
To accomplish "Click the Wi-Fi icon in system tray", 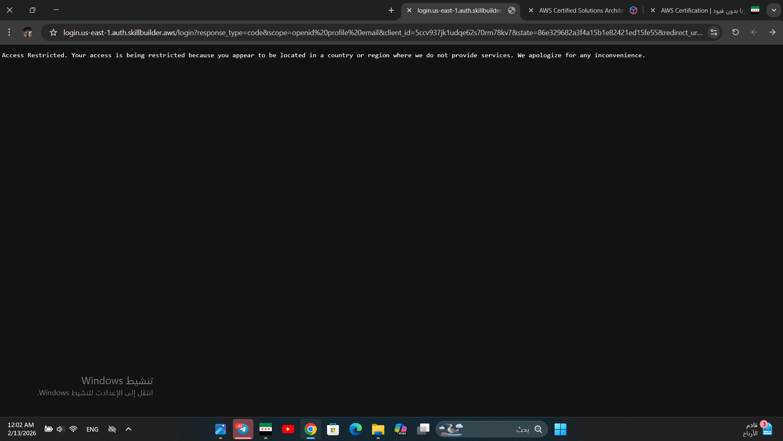I will [73, 429].
